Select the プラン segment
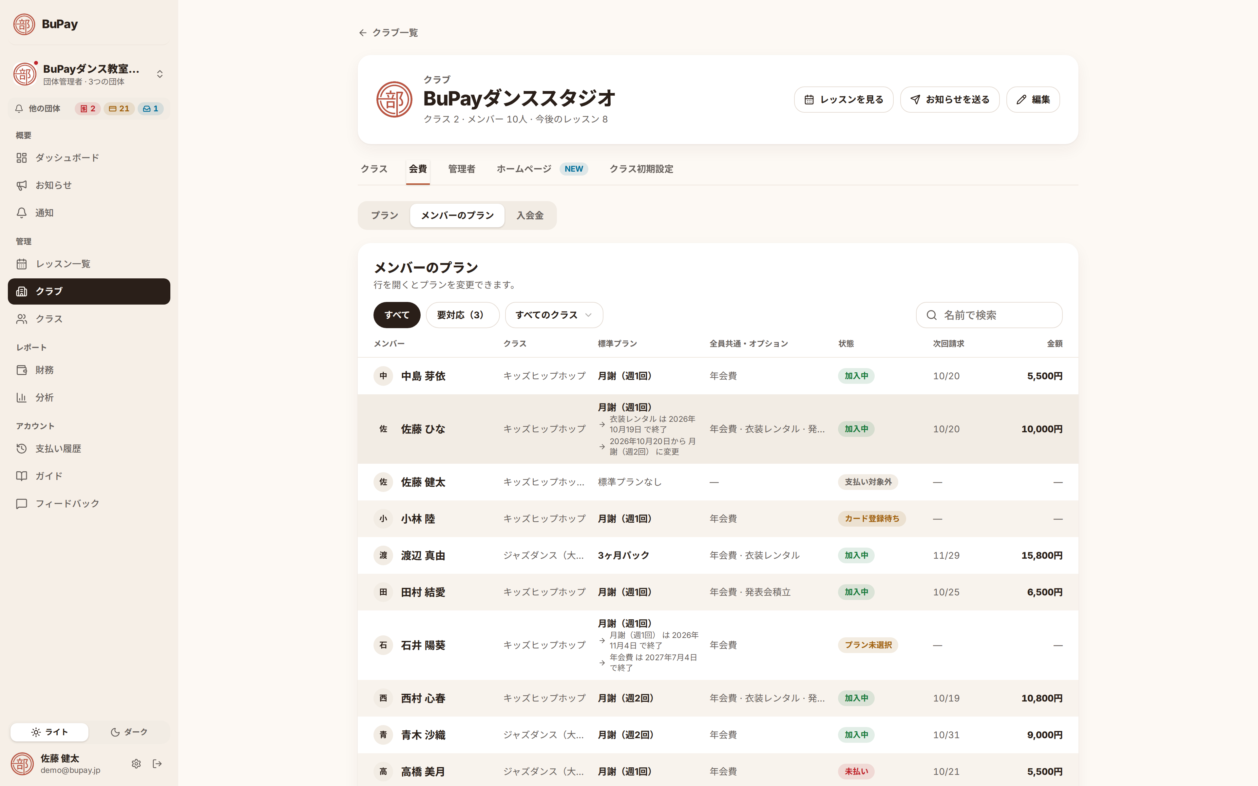1258x786 pixels. (x=385, y=215)
